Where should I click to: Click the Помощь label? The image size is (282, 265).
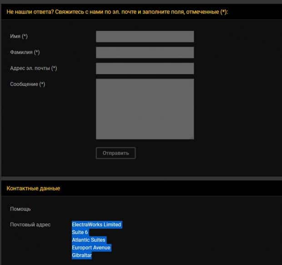coord(20,209)
